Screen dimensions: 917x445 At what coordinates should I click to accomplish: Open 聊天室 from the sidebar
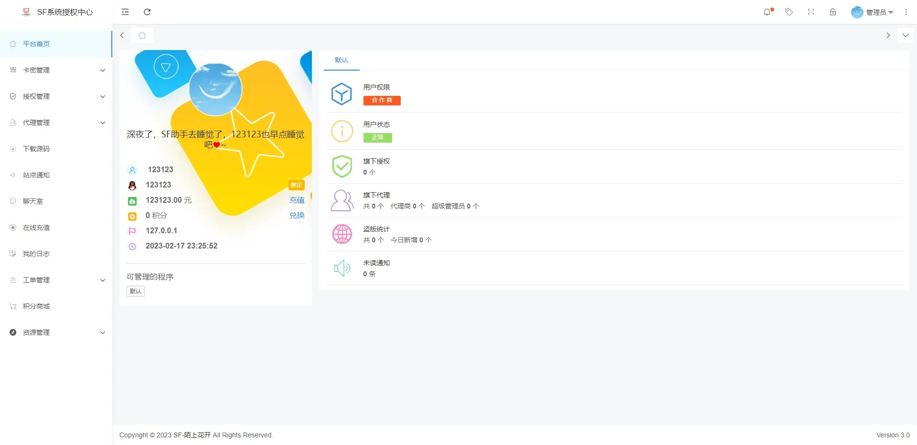click(33, 201)
